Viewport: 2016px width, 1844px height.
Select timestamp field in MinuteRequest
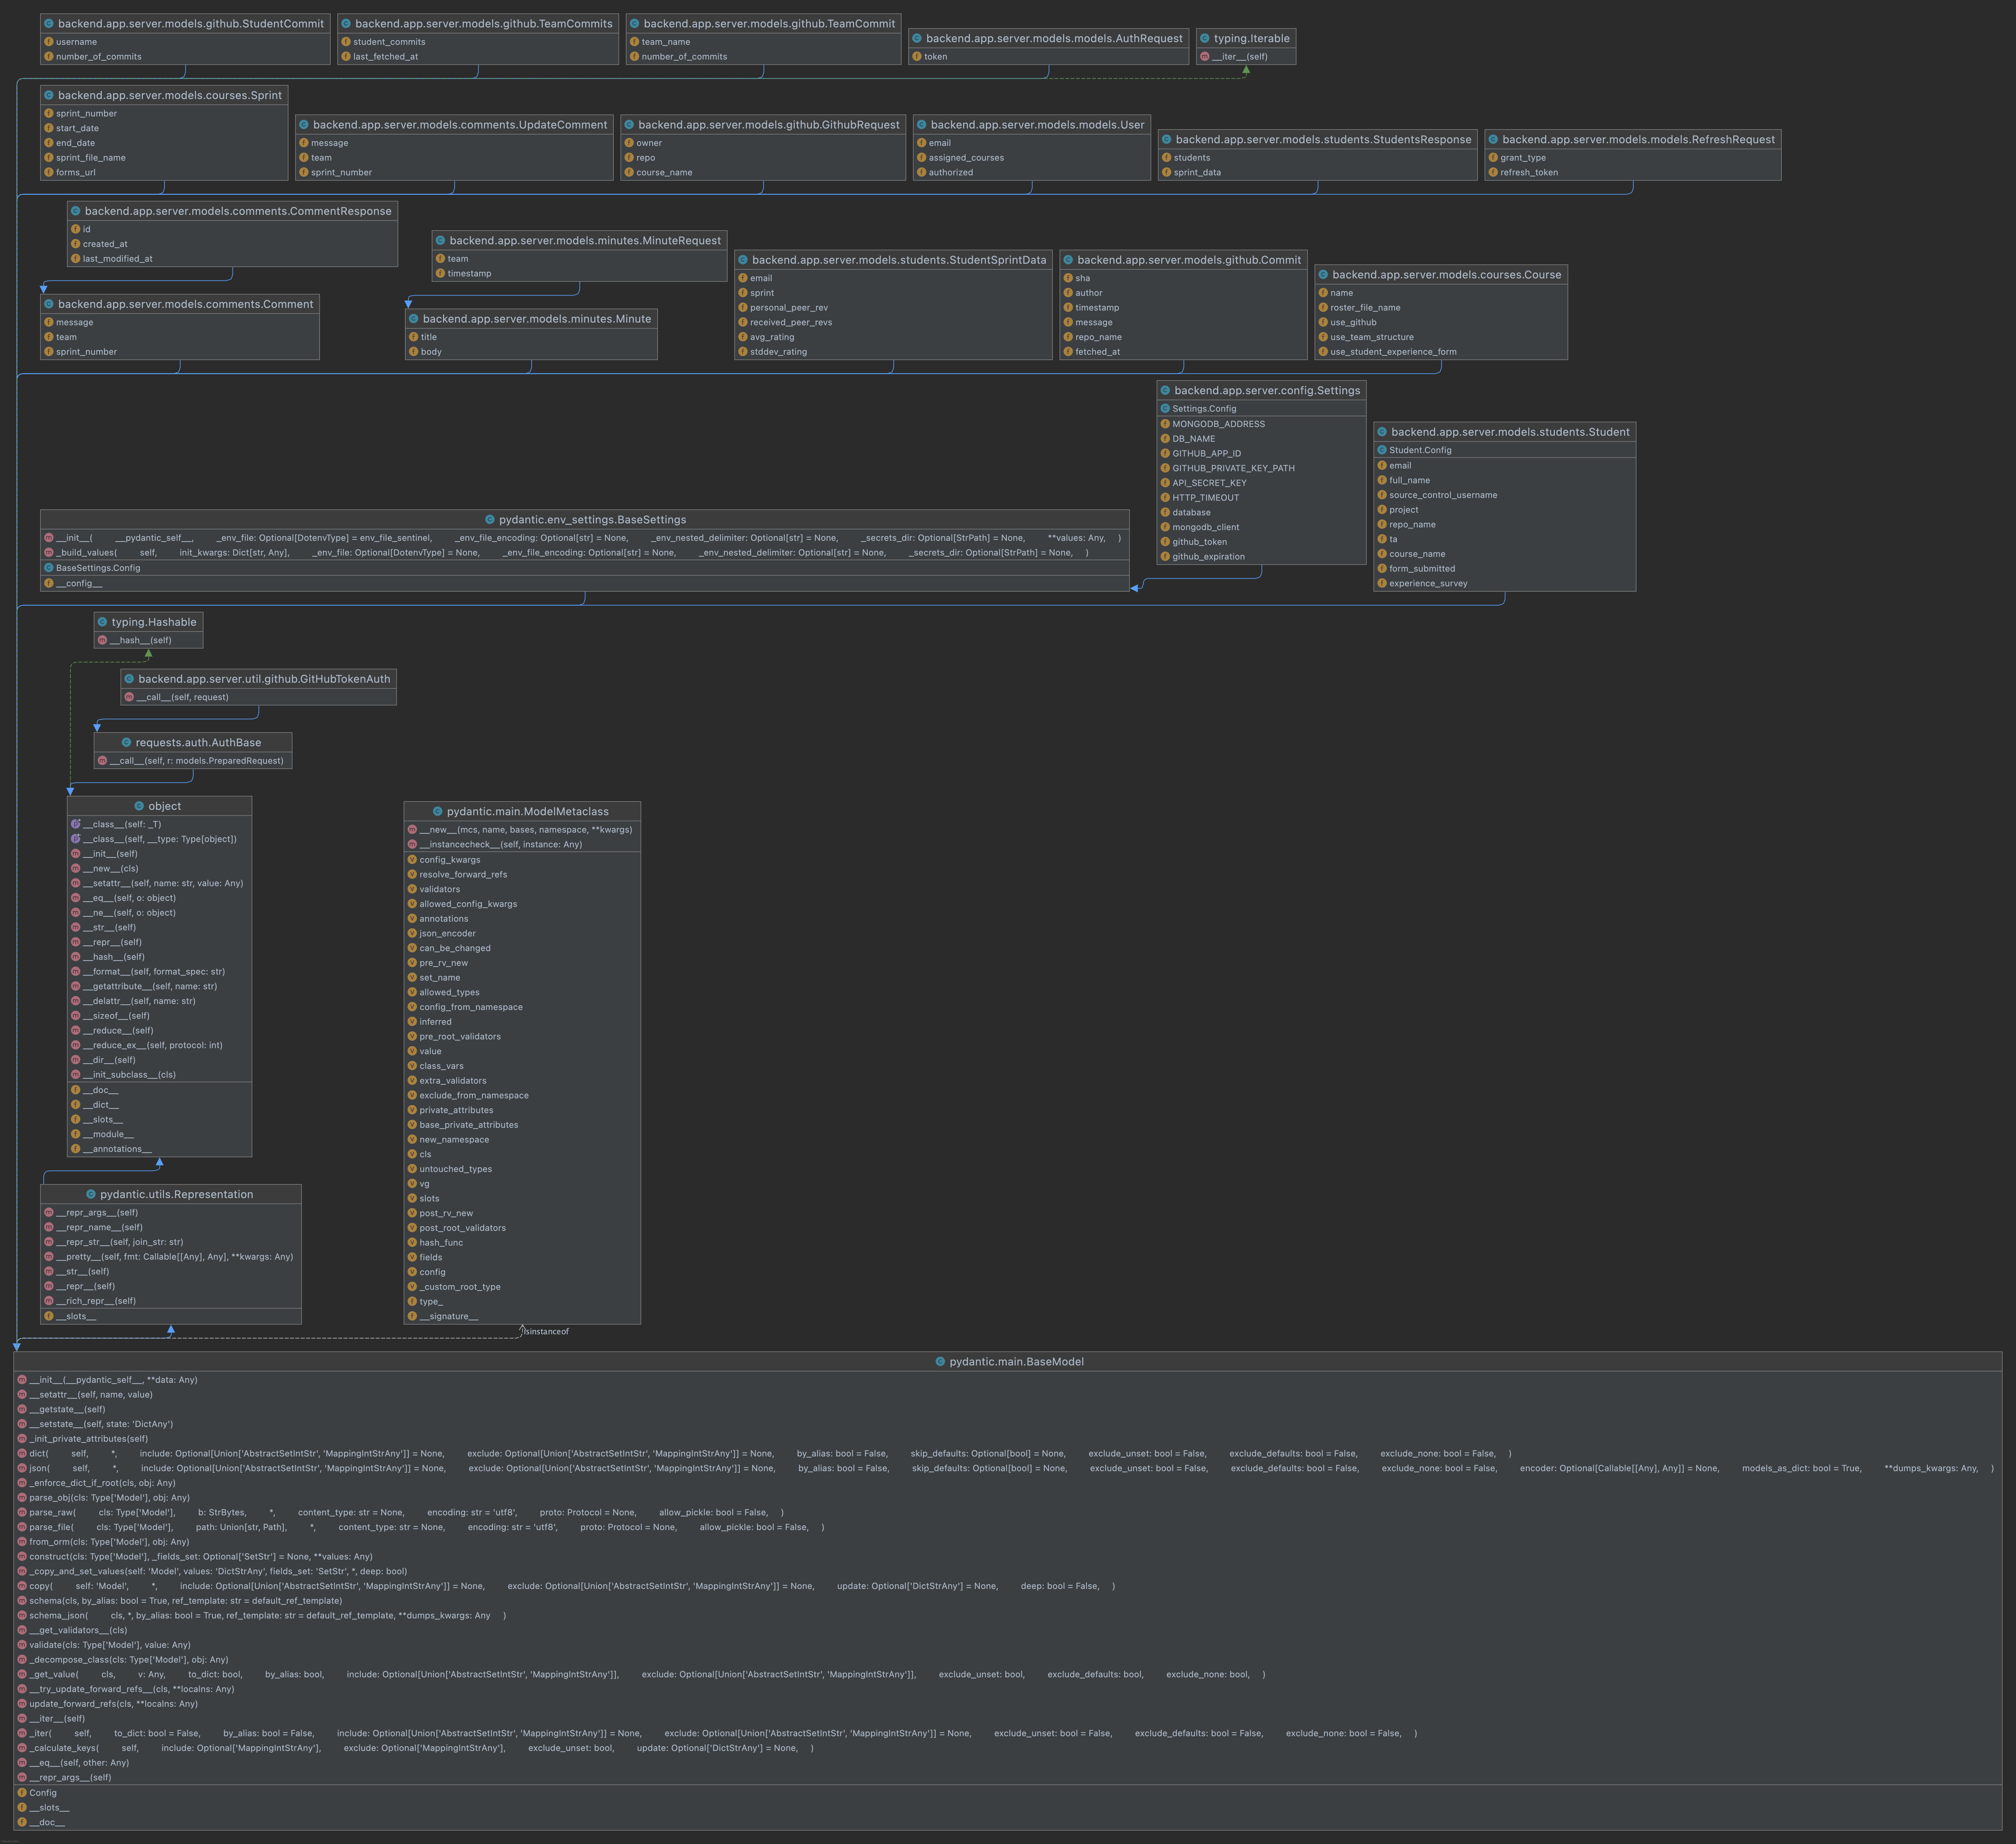coord(470,274)
